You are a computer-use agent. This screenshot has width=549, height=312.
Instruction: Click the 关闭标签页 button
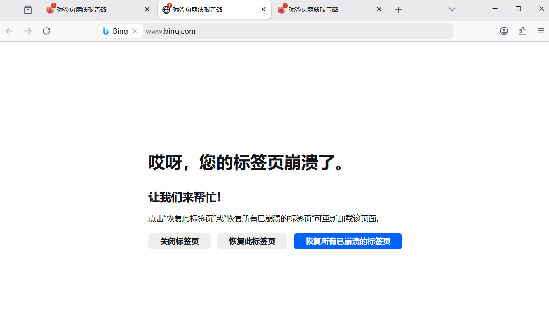coord(180,241)
